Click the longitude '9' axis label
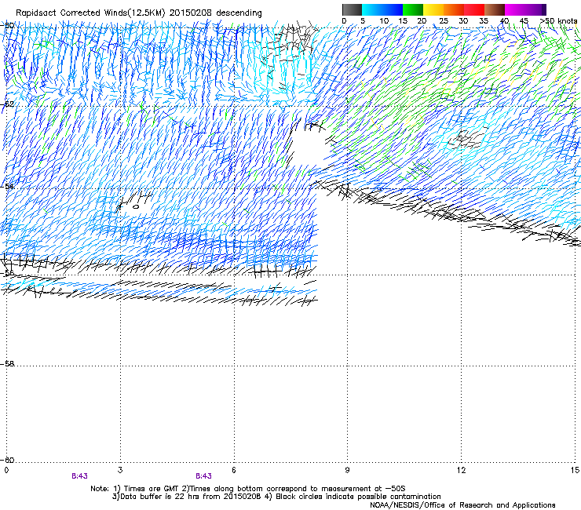This screenshot has height=510, width=581. point(347,470)
